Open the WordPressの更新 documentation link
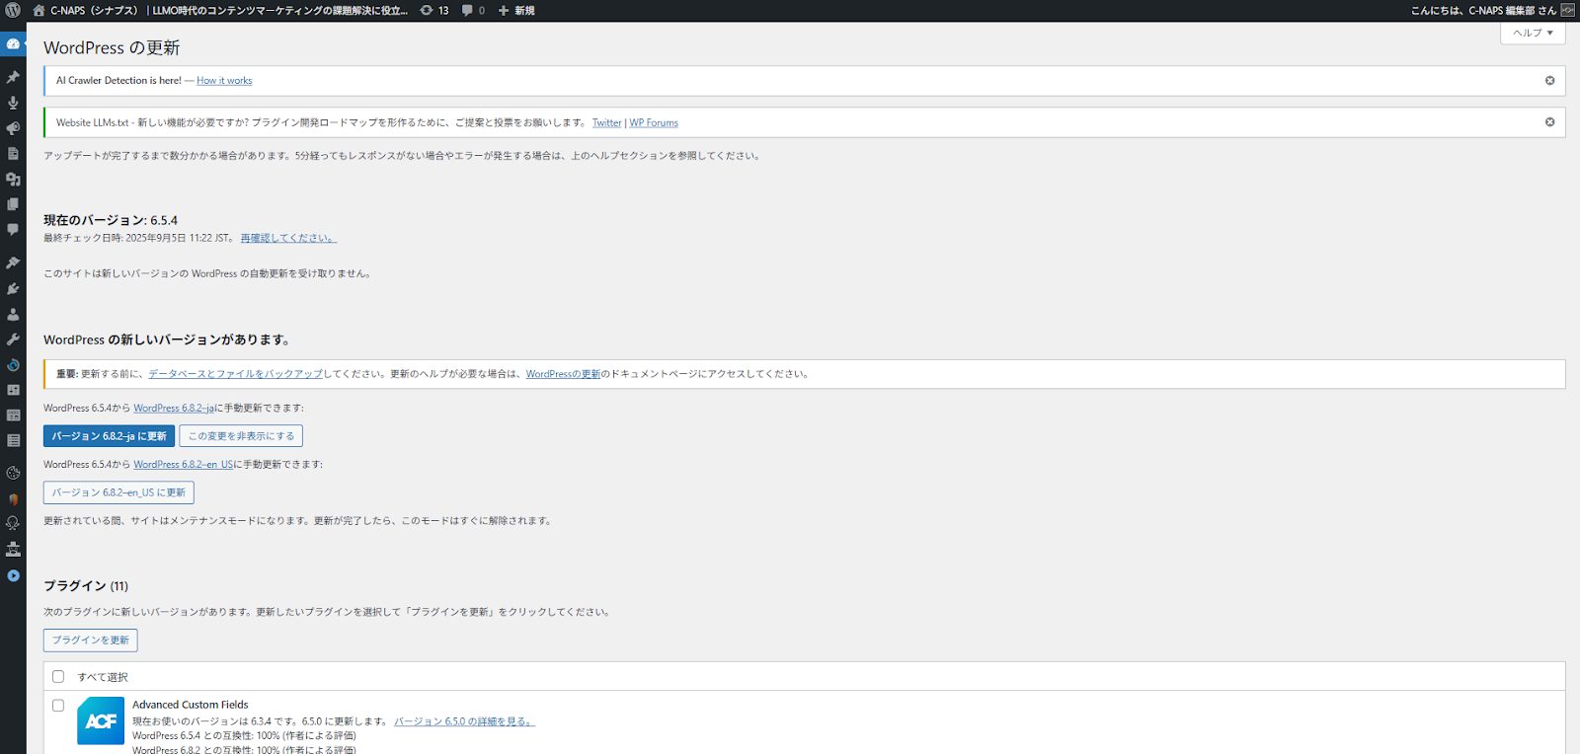Screen dimensions: 1580x754 (x=563, y=374)
